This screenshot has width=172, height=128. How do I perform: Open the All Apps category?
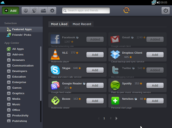[x=18, y=49]
